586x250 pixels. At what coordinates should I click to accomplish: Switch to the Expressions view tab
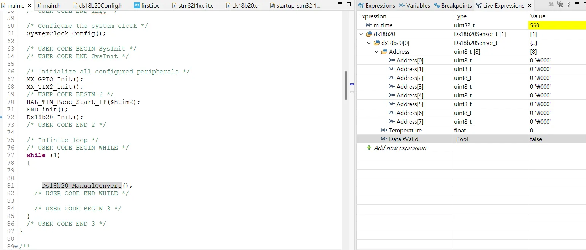tap(376, 5)
